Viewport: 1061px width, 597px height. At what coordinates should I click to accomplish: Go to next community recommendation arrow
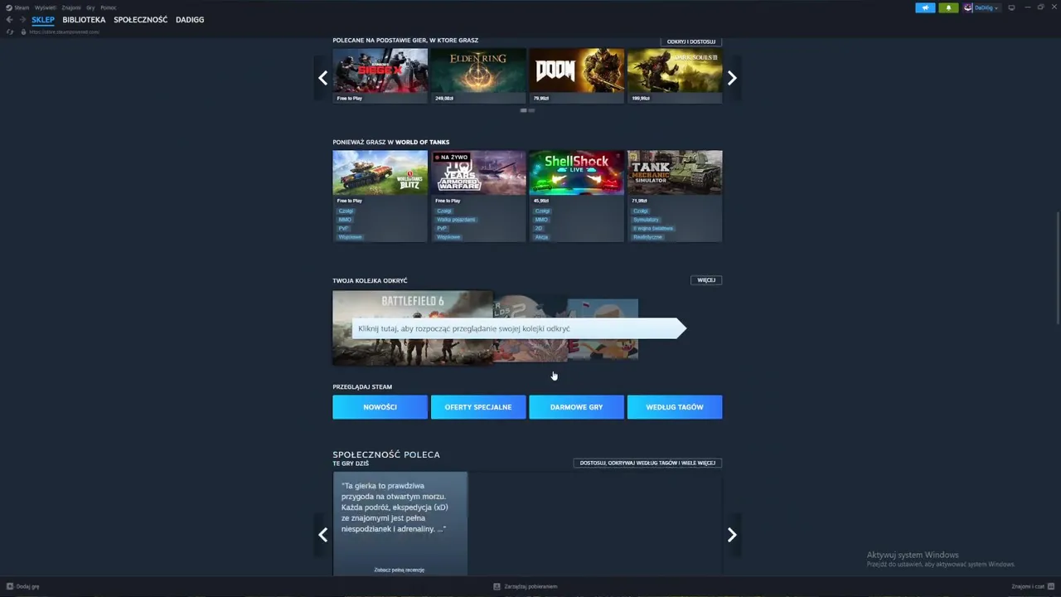pos(732,535)
